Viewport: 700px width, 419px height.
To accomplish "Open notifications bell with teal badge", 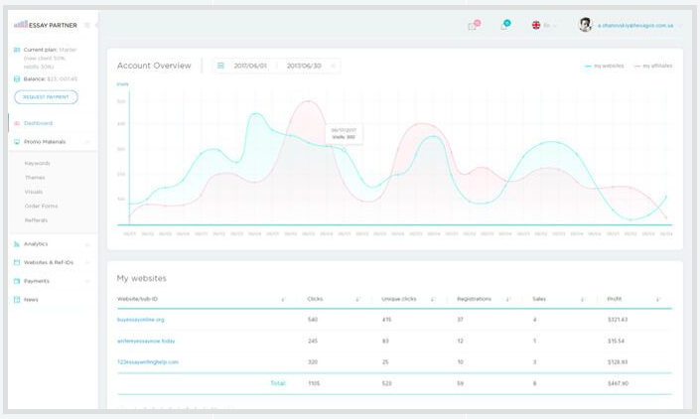I will coord(503,26).
